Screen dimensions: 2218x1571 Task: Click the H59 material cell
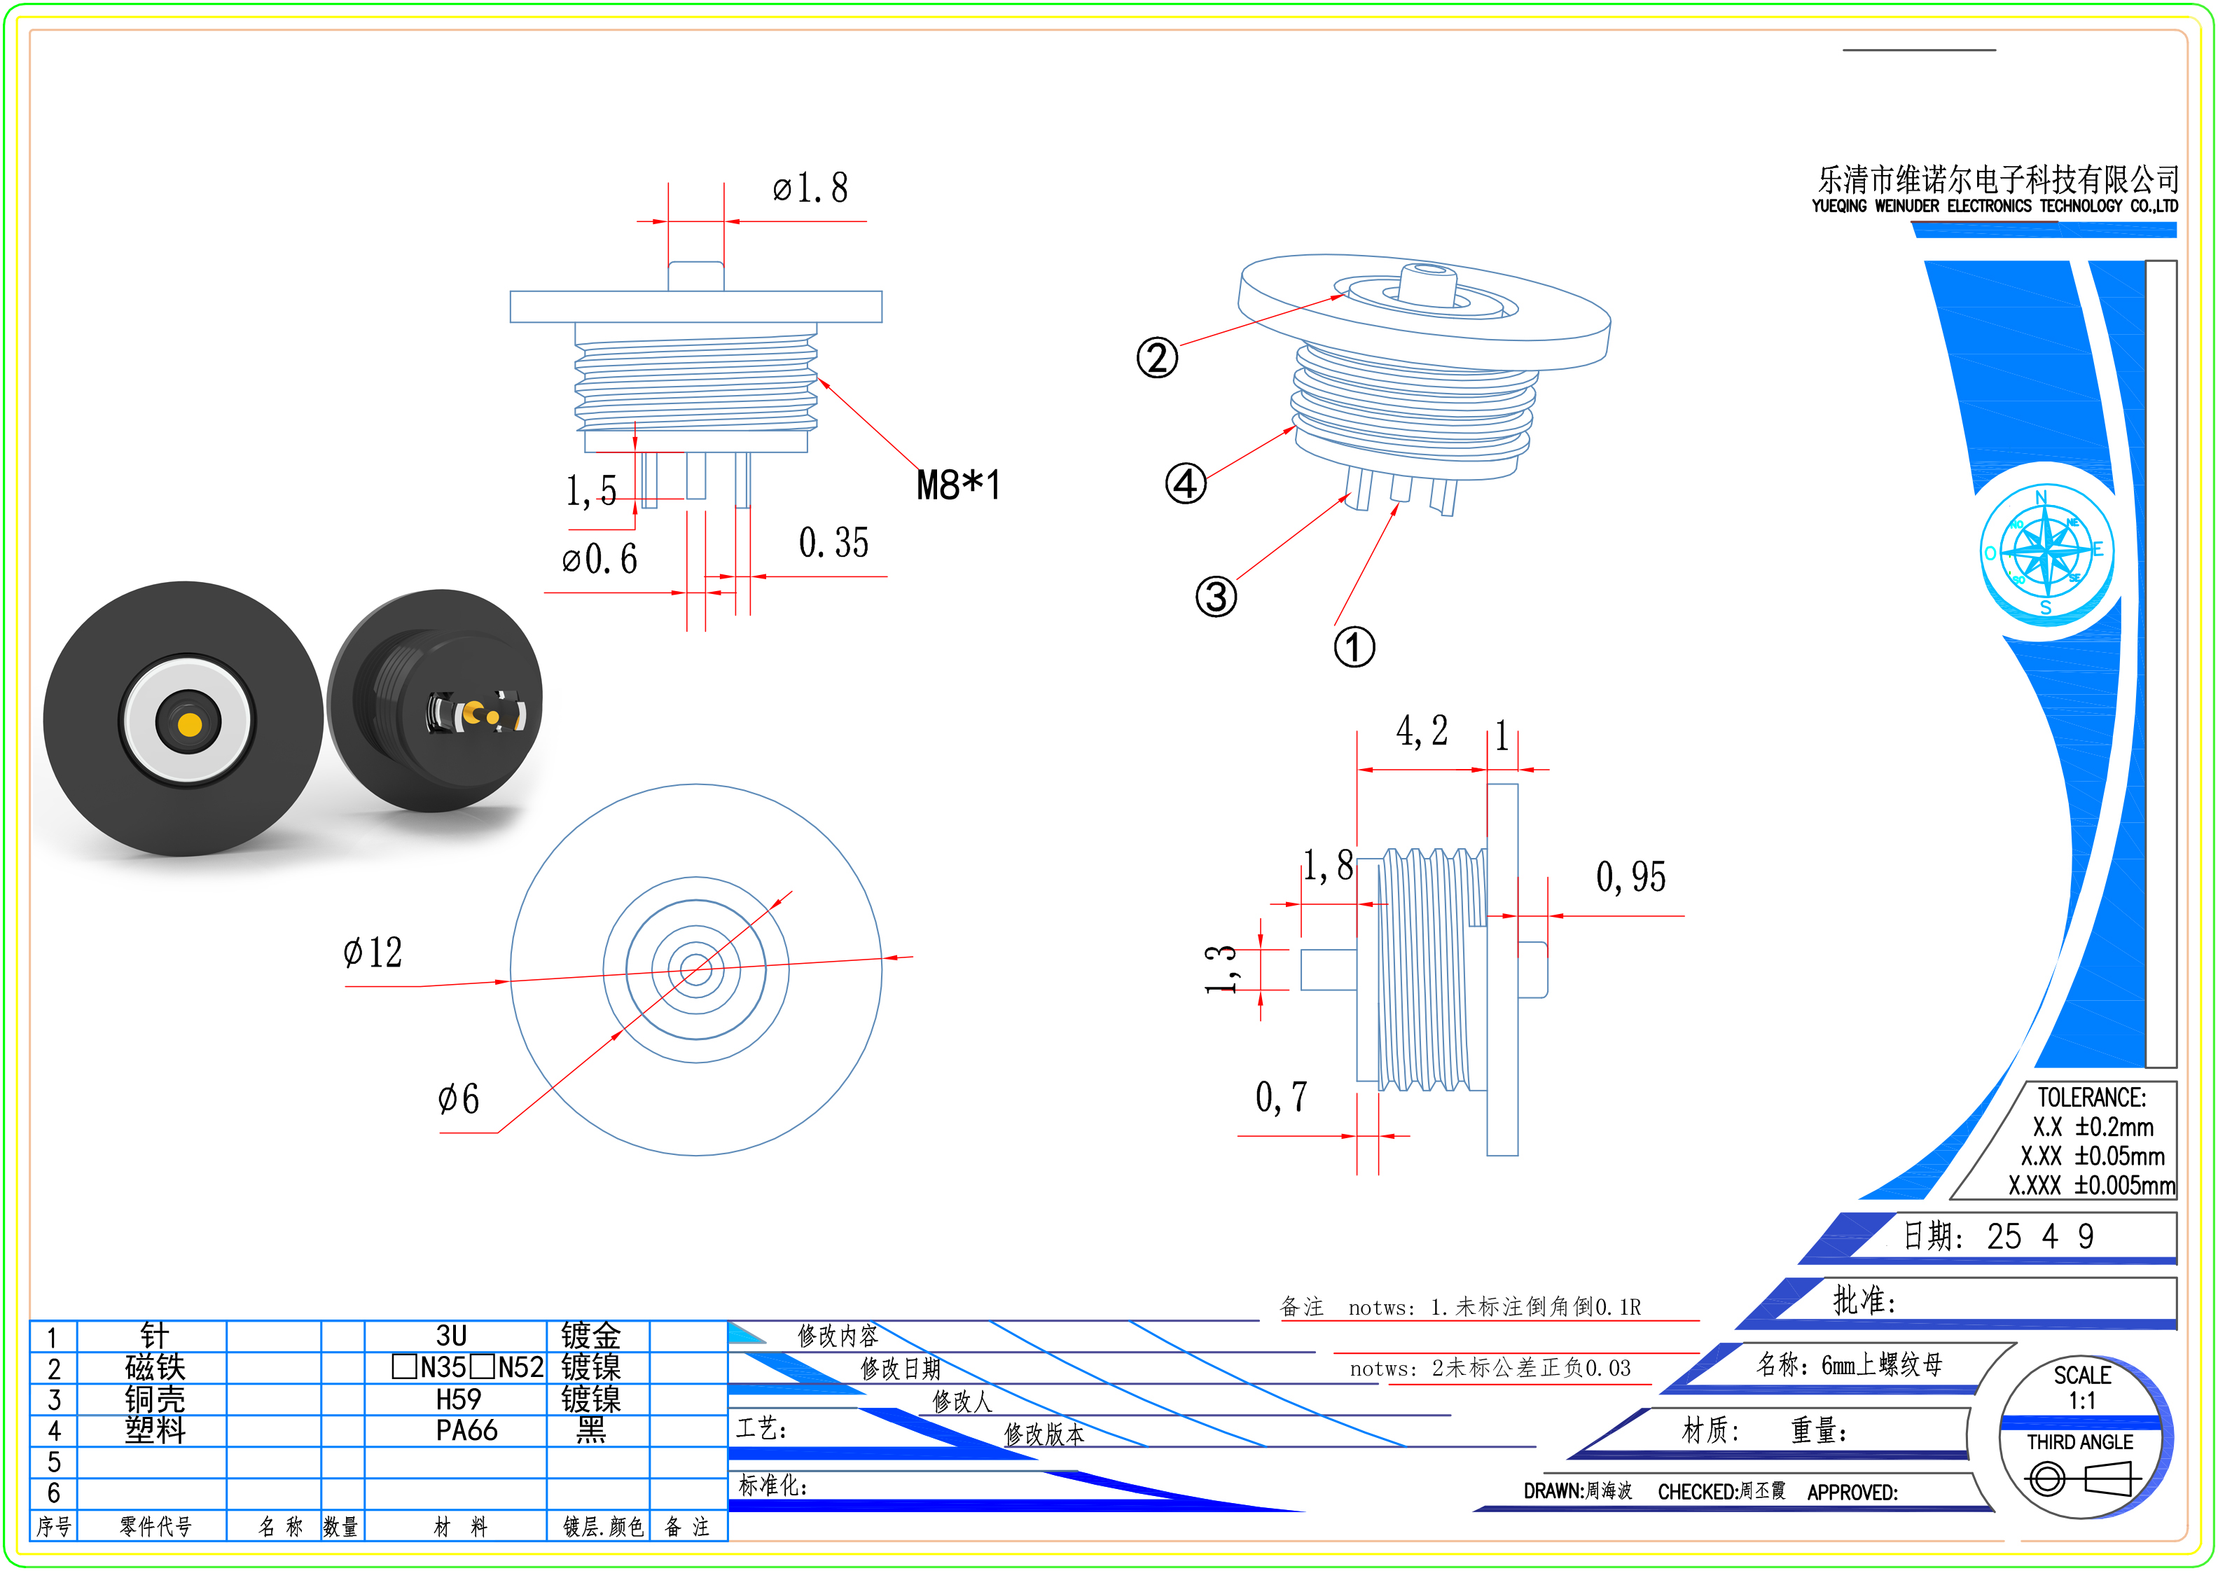click(x=456, y=1399)
